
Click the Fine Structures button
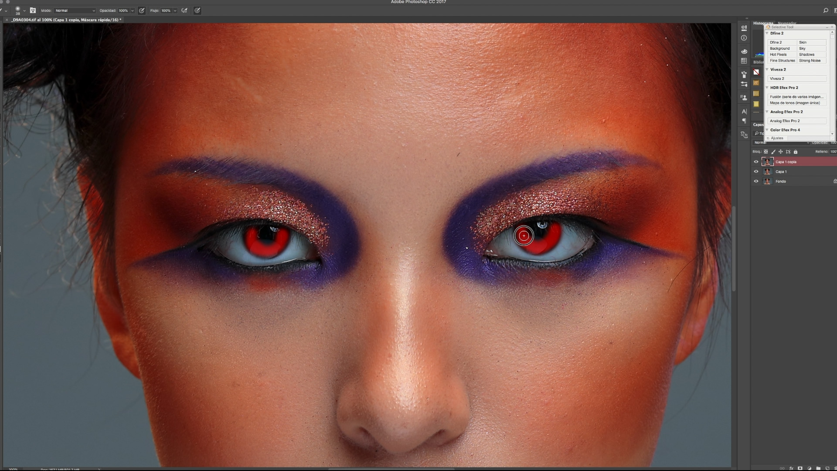pos(782,61)
